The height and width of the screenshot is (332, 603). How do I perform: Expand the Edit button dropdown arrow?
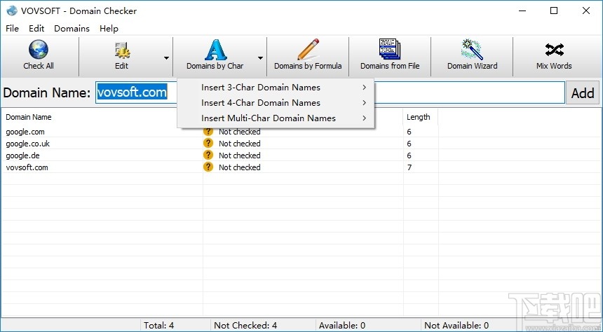(x=166, y=58)
